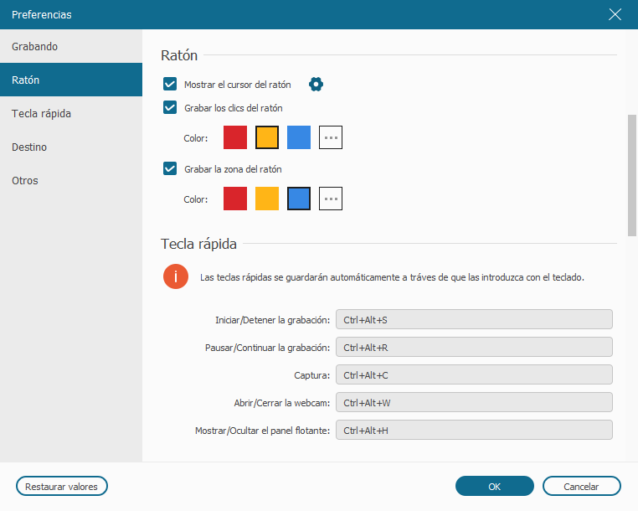Viewport: 638px width, 511px height.
Task: Switch to the Grabando tab
Action: coord(71,46)
